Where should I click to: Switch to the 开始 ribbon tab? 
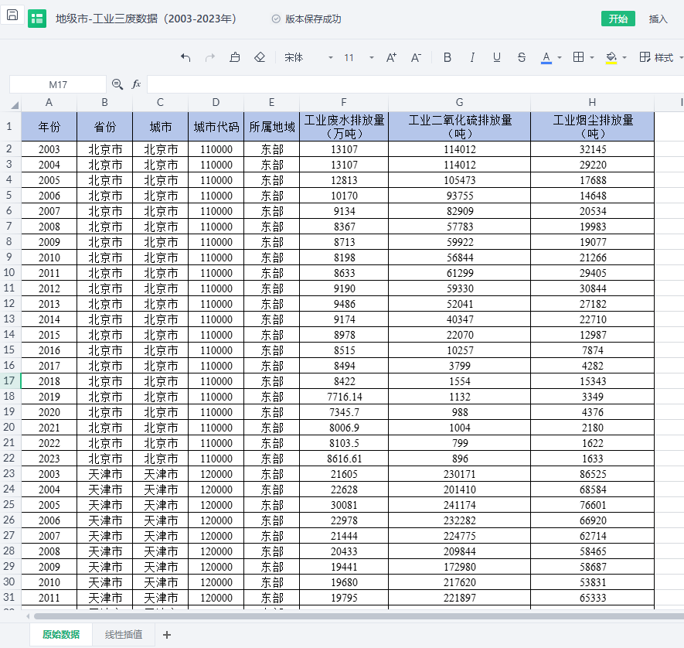click(618, 19)
